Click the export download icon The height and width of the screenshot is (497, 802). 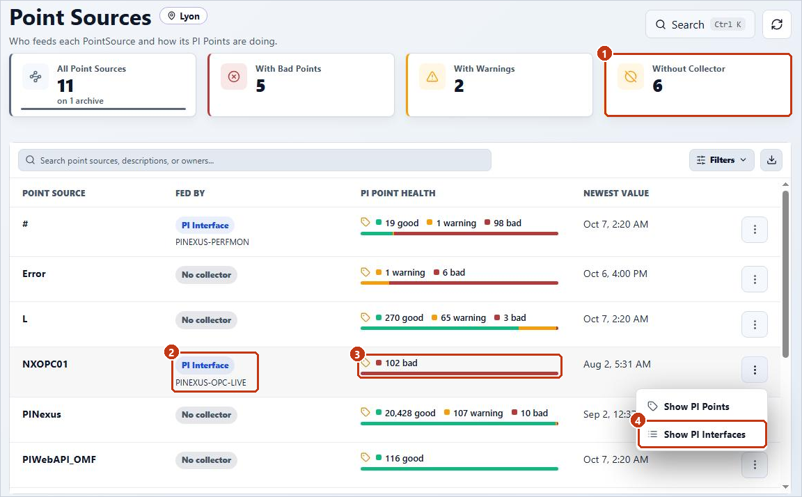pos(771,160)
